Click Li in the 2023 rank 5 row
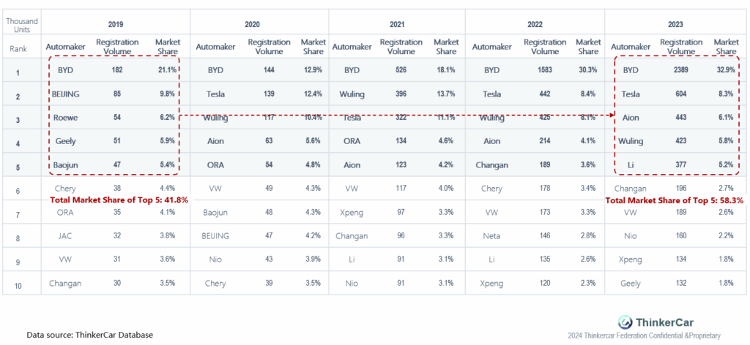 [631, 164]
